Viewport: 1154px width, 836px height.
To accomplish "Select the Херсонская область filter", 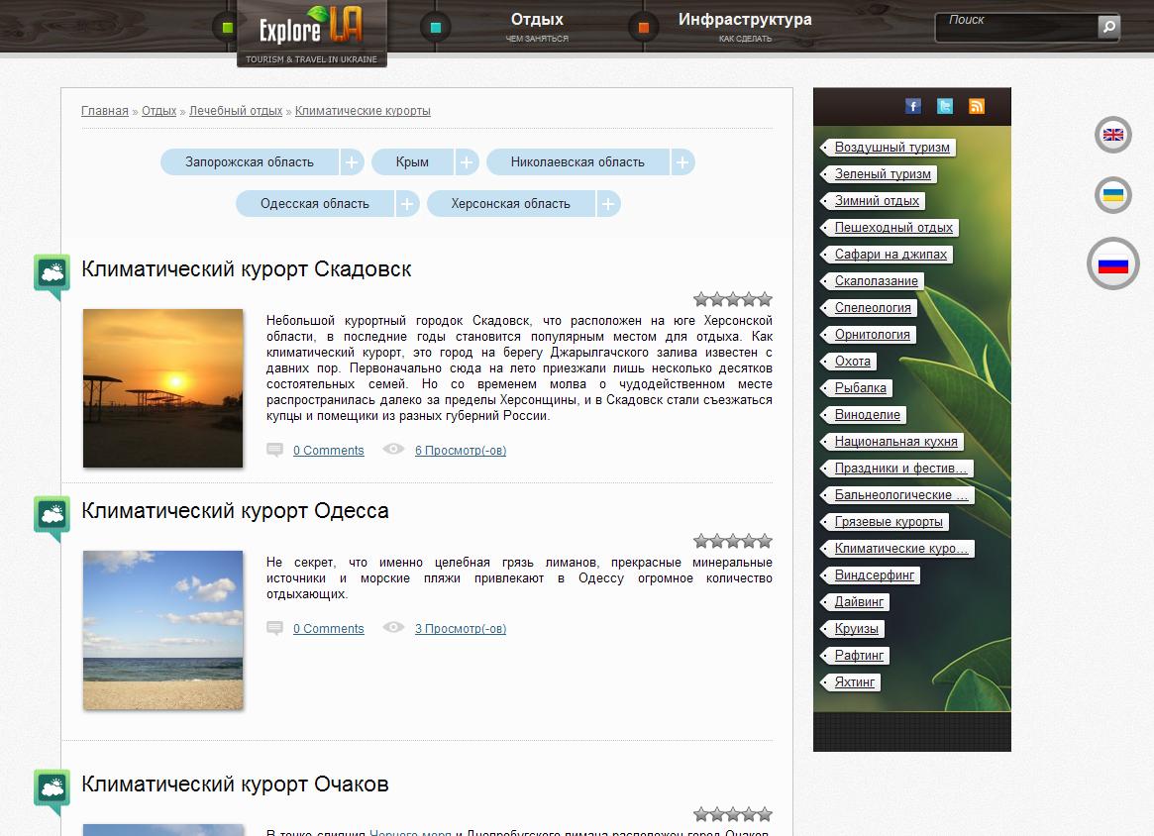I will (511, 204).
